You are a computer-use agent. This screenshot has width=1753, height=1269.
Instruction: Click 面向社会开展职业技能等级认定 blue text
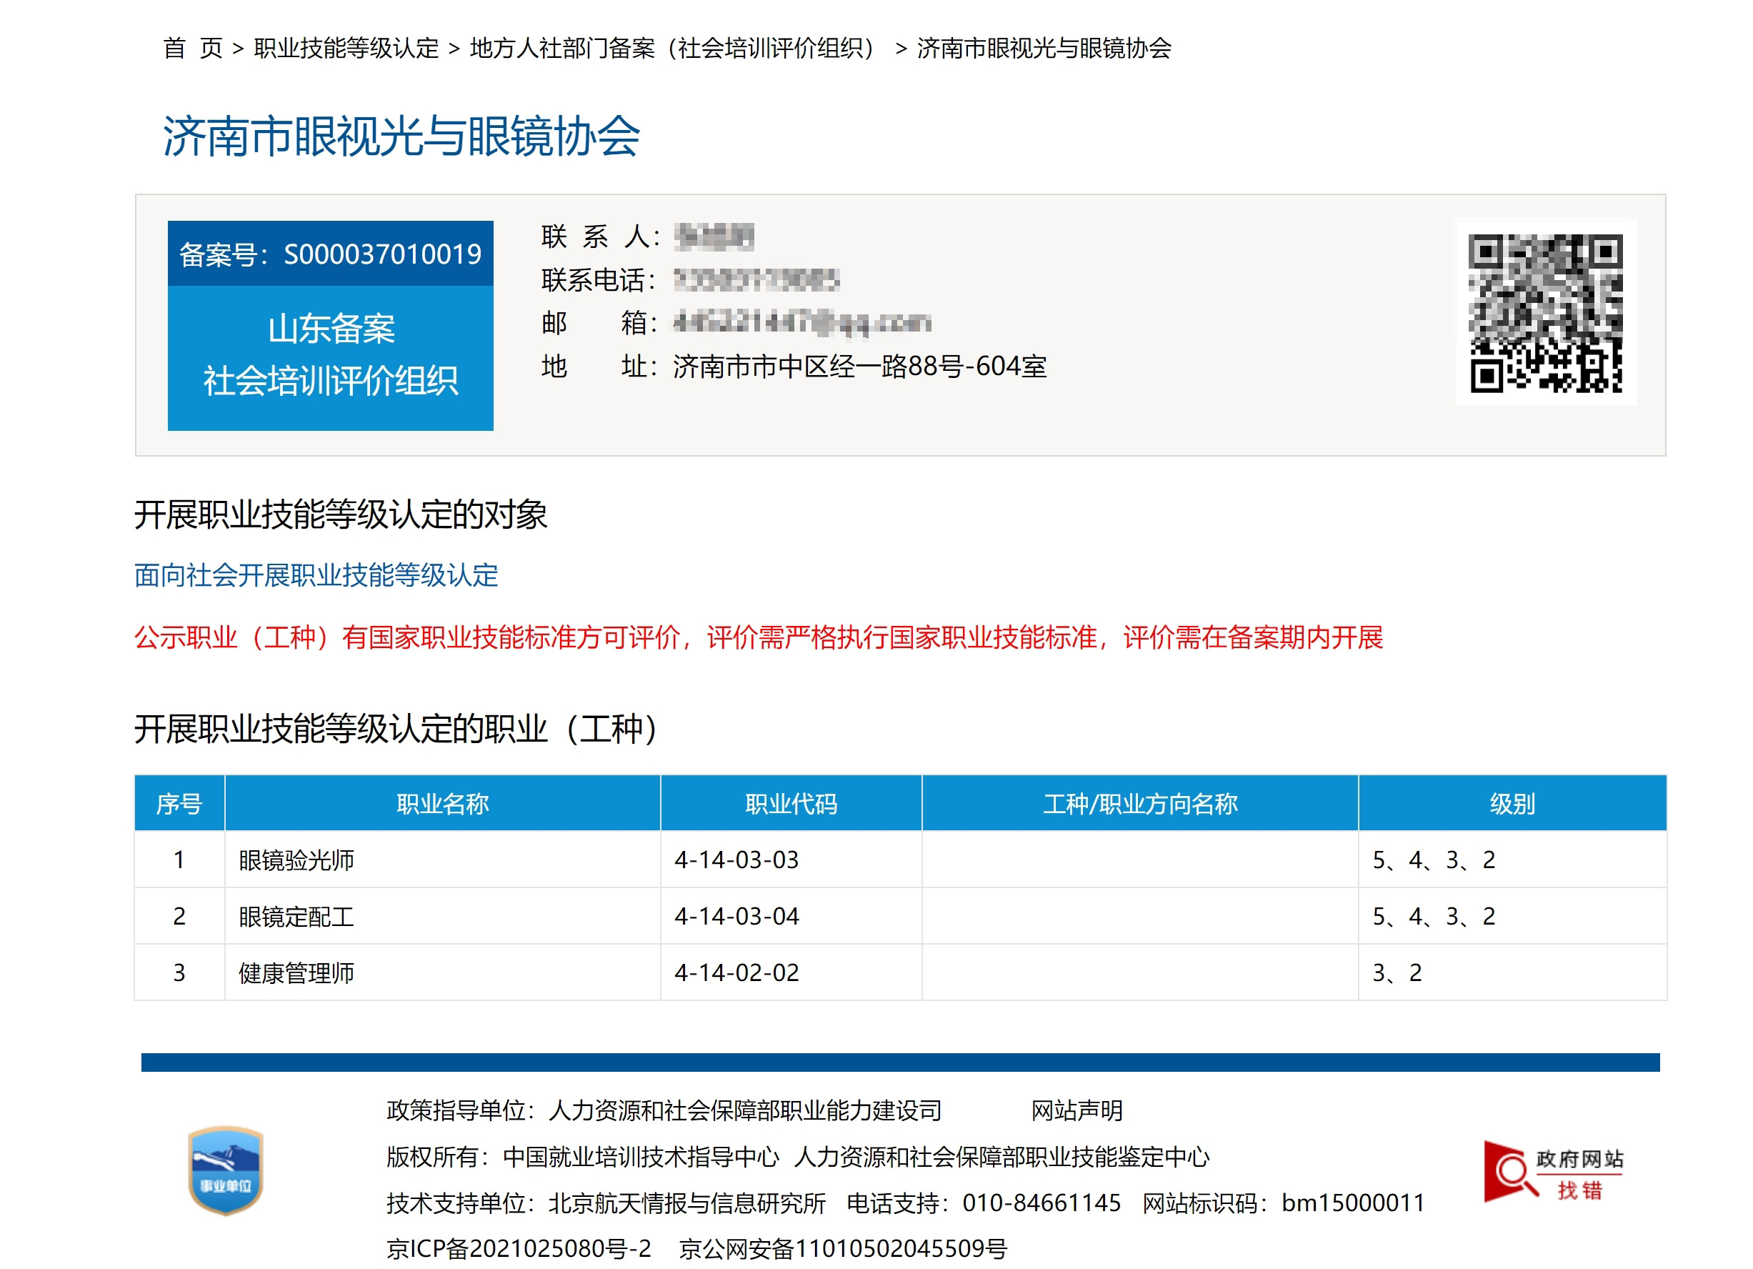click(x=316, y=575)
